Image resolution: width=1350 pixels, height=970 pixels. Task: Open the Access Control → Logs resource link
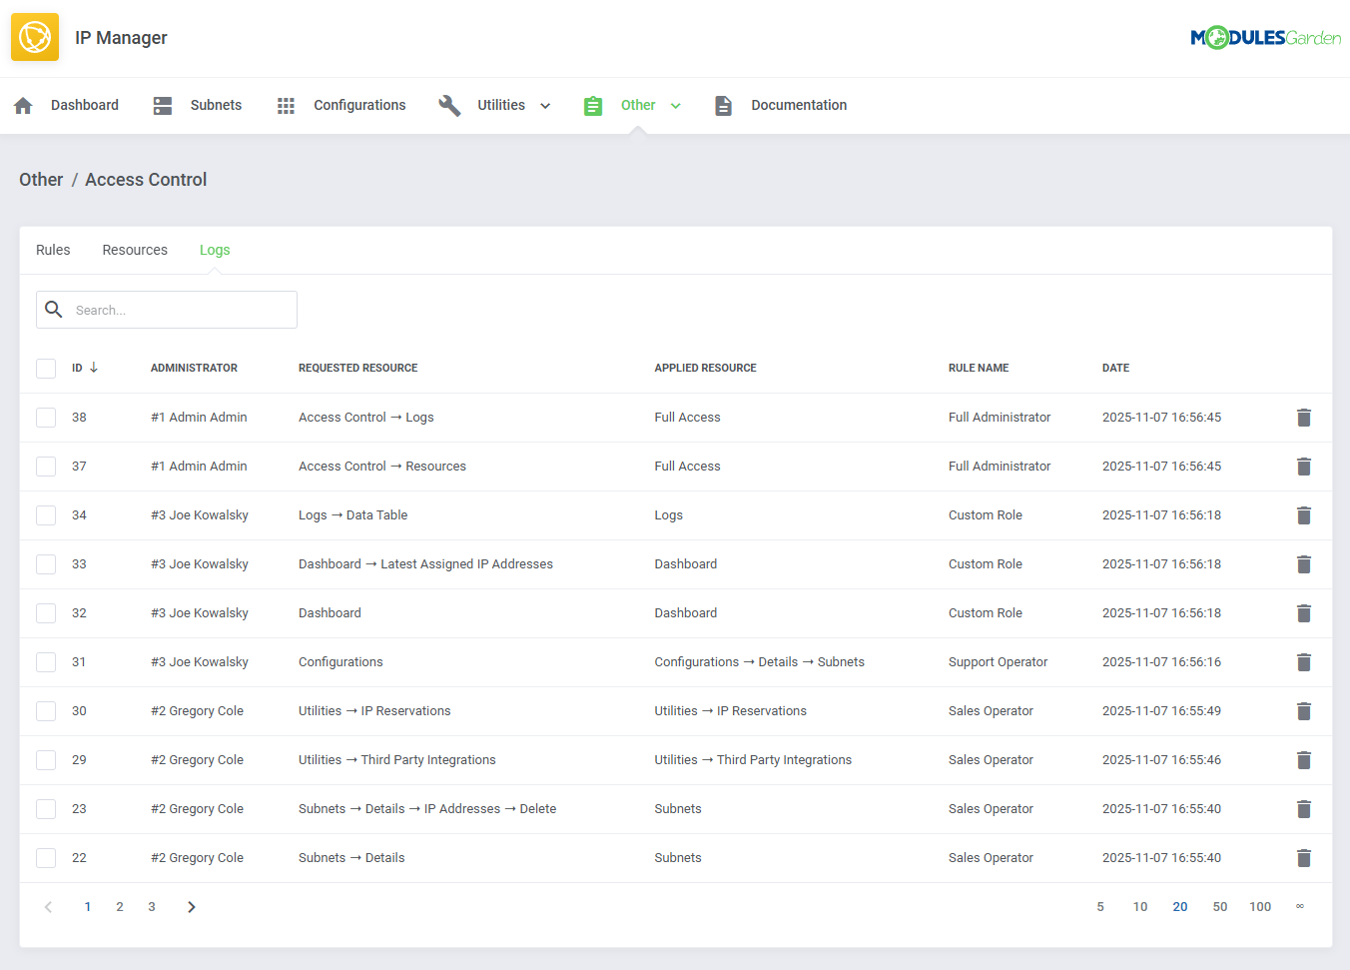pos(365,417)
